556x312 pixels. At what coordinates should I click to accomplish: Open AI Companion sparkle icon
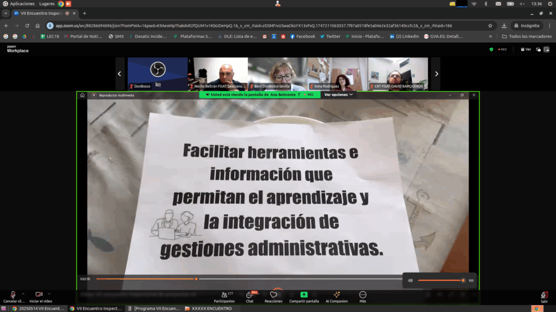coord(336,296)
